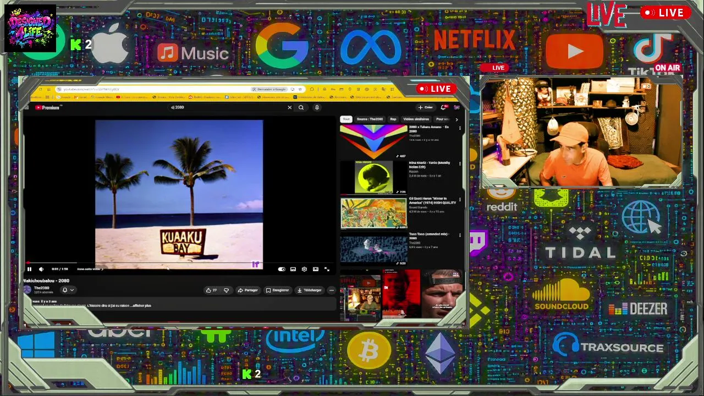
Task: Show more filter chips with the right arrow
Action: click(x=456, y=119)
